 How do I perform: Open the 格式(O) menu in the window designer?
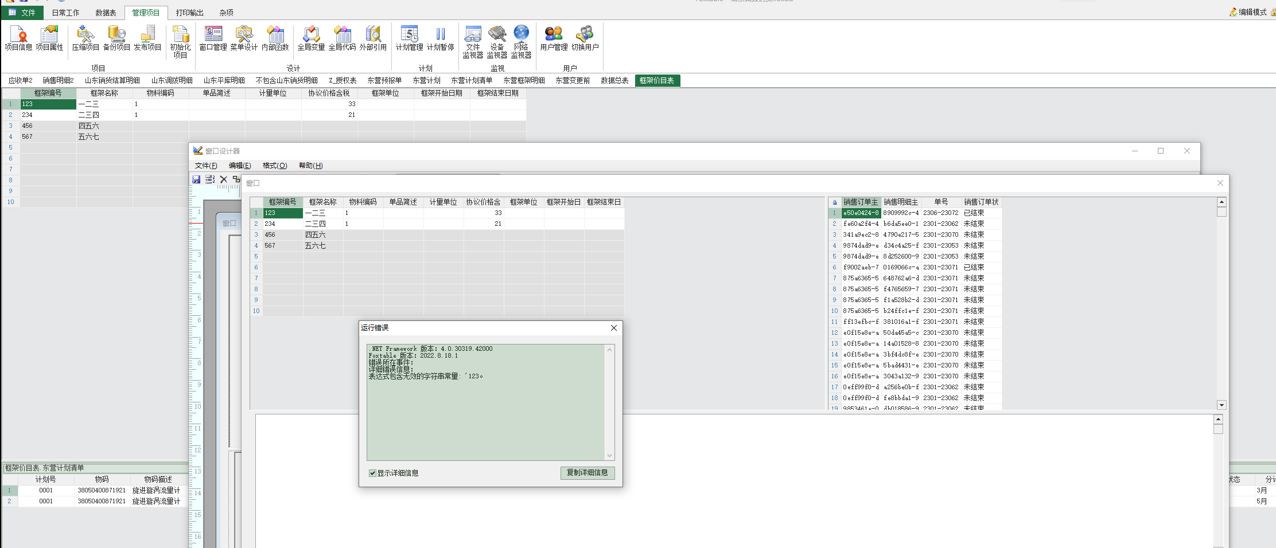[x=274, y=166]
